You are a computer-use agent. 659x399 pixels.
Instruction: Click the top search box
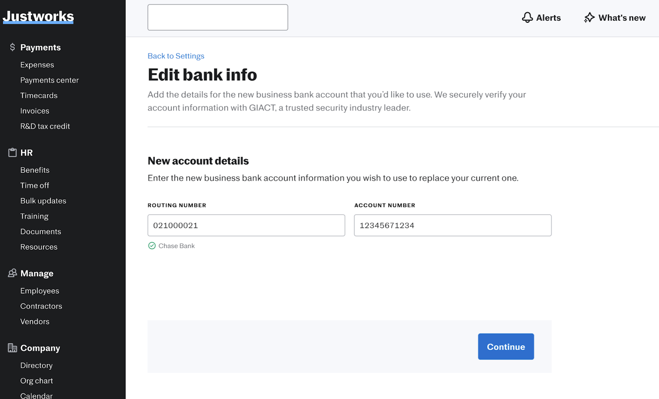coord(217,17)
